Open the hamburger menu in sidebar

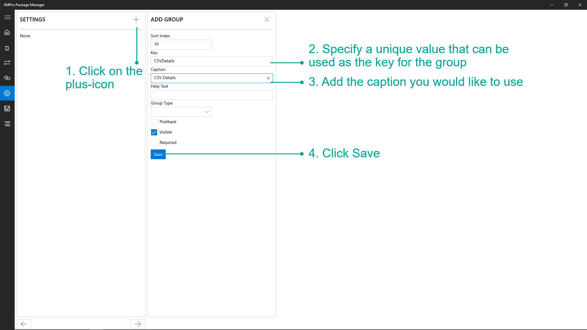pyautogui.click(x=7, y=17)
